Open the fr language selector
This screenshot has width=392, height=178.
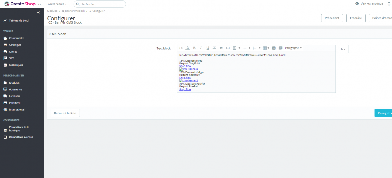click(343, 49)
